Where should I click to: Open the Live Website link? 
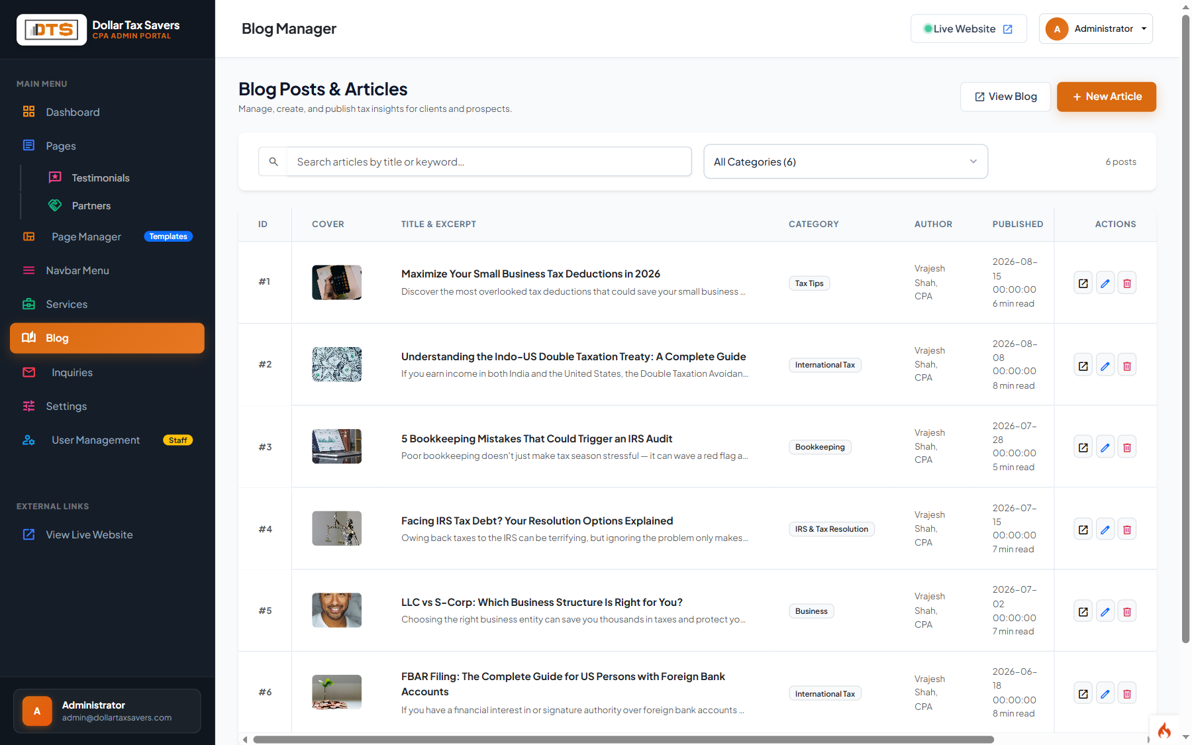(x=968, y=28)
